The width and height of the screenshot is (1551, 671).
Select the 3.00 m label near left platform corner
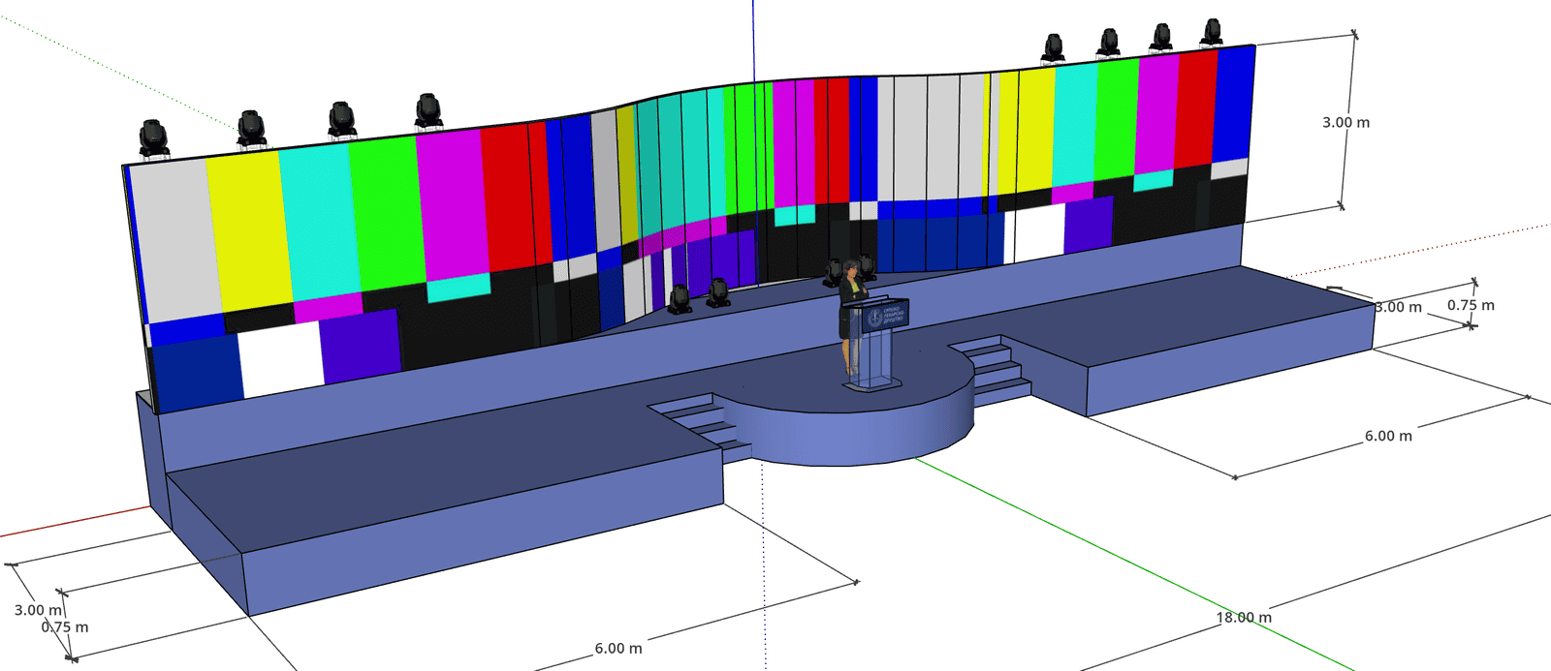pos(38,610)
